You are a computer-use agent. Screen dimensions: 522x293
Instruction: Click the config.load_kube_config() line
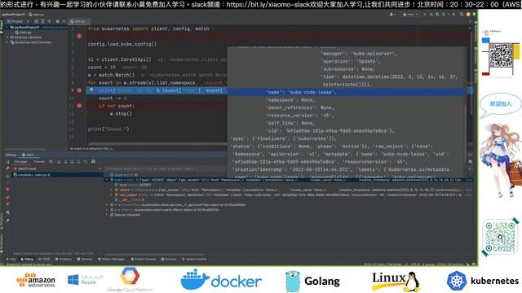[122, 44]
